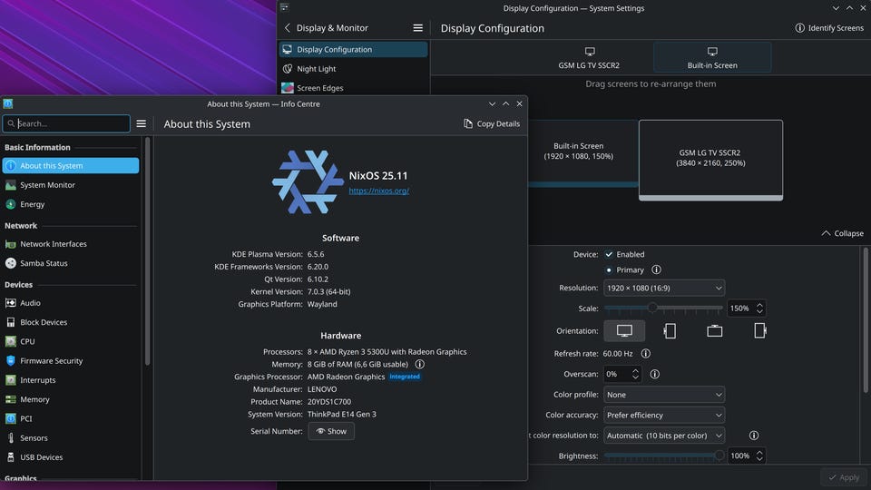Switch to the Built-in Screen tab

(712, 58)
